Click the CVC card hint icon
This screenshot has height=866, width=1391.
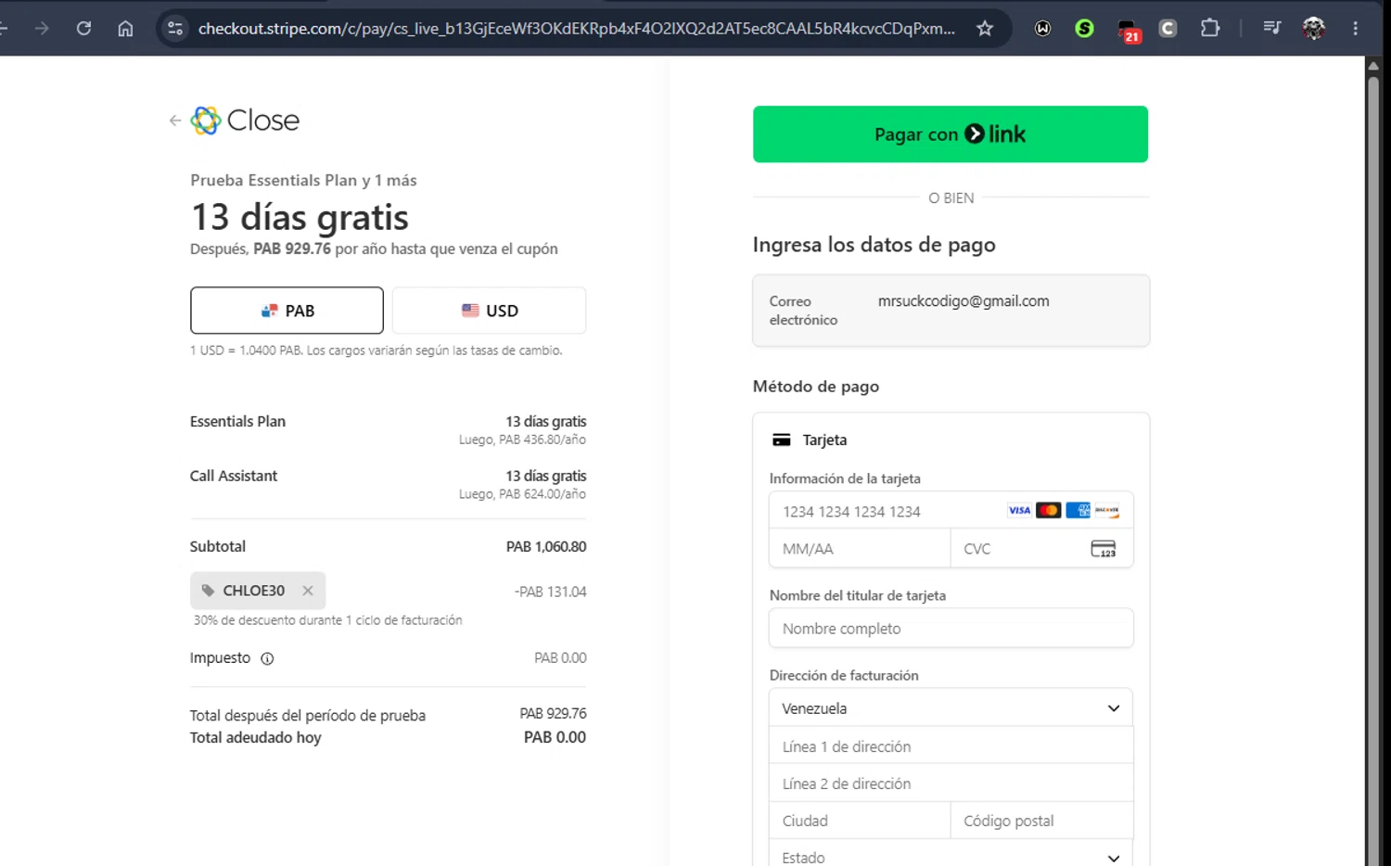(x=1104, y=549)
